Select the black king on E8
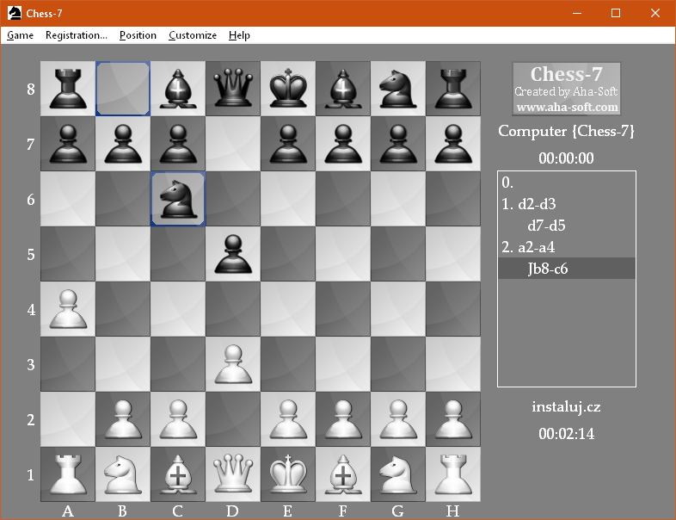676x520 pixels. pos(288,89)
